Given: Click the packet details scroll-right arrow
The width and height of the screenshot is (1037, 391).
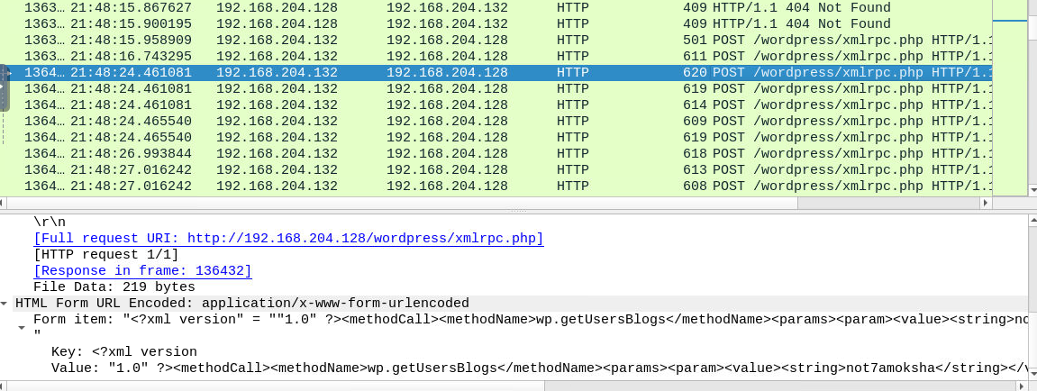Looking at the screenshot, I should click(1023, 386).
